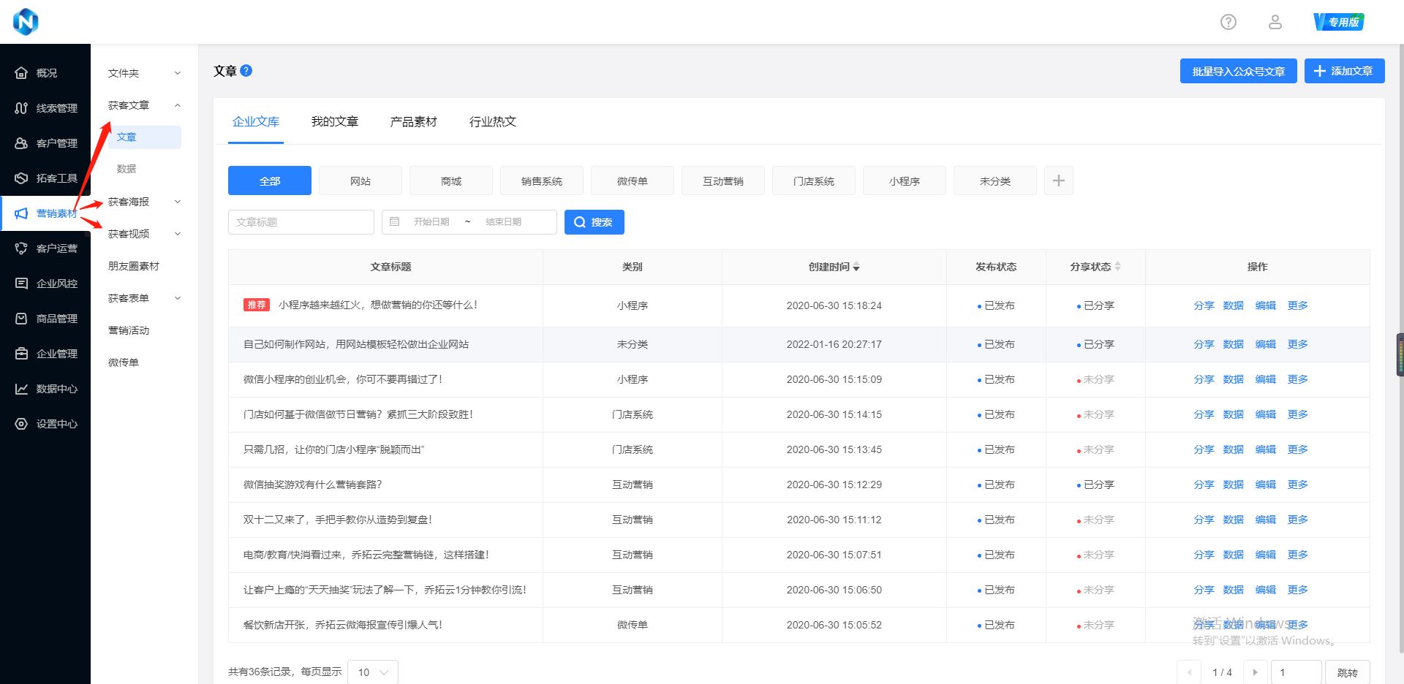The height and width of the screenshot is (684, 1404).
Task: Open the 概况 overview icon in sidebar
Action: [x=22, y=72]
